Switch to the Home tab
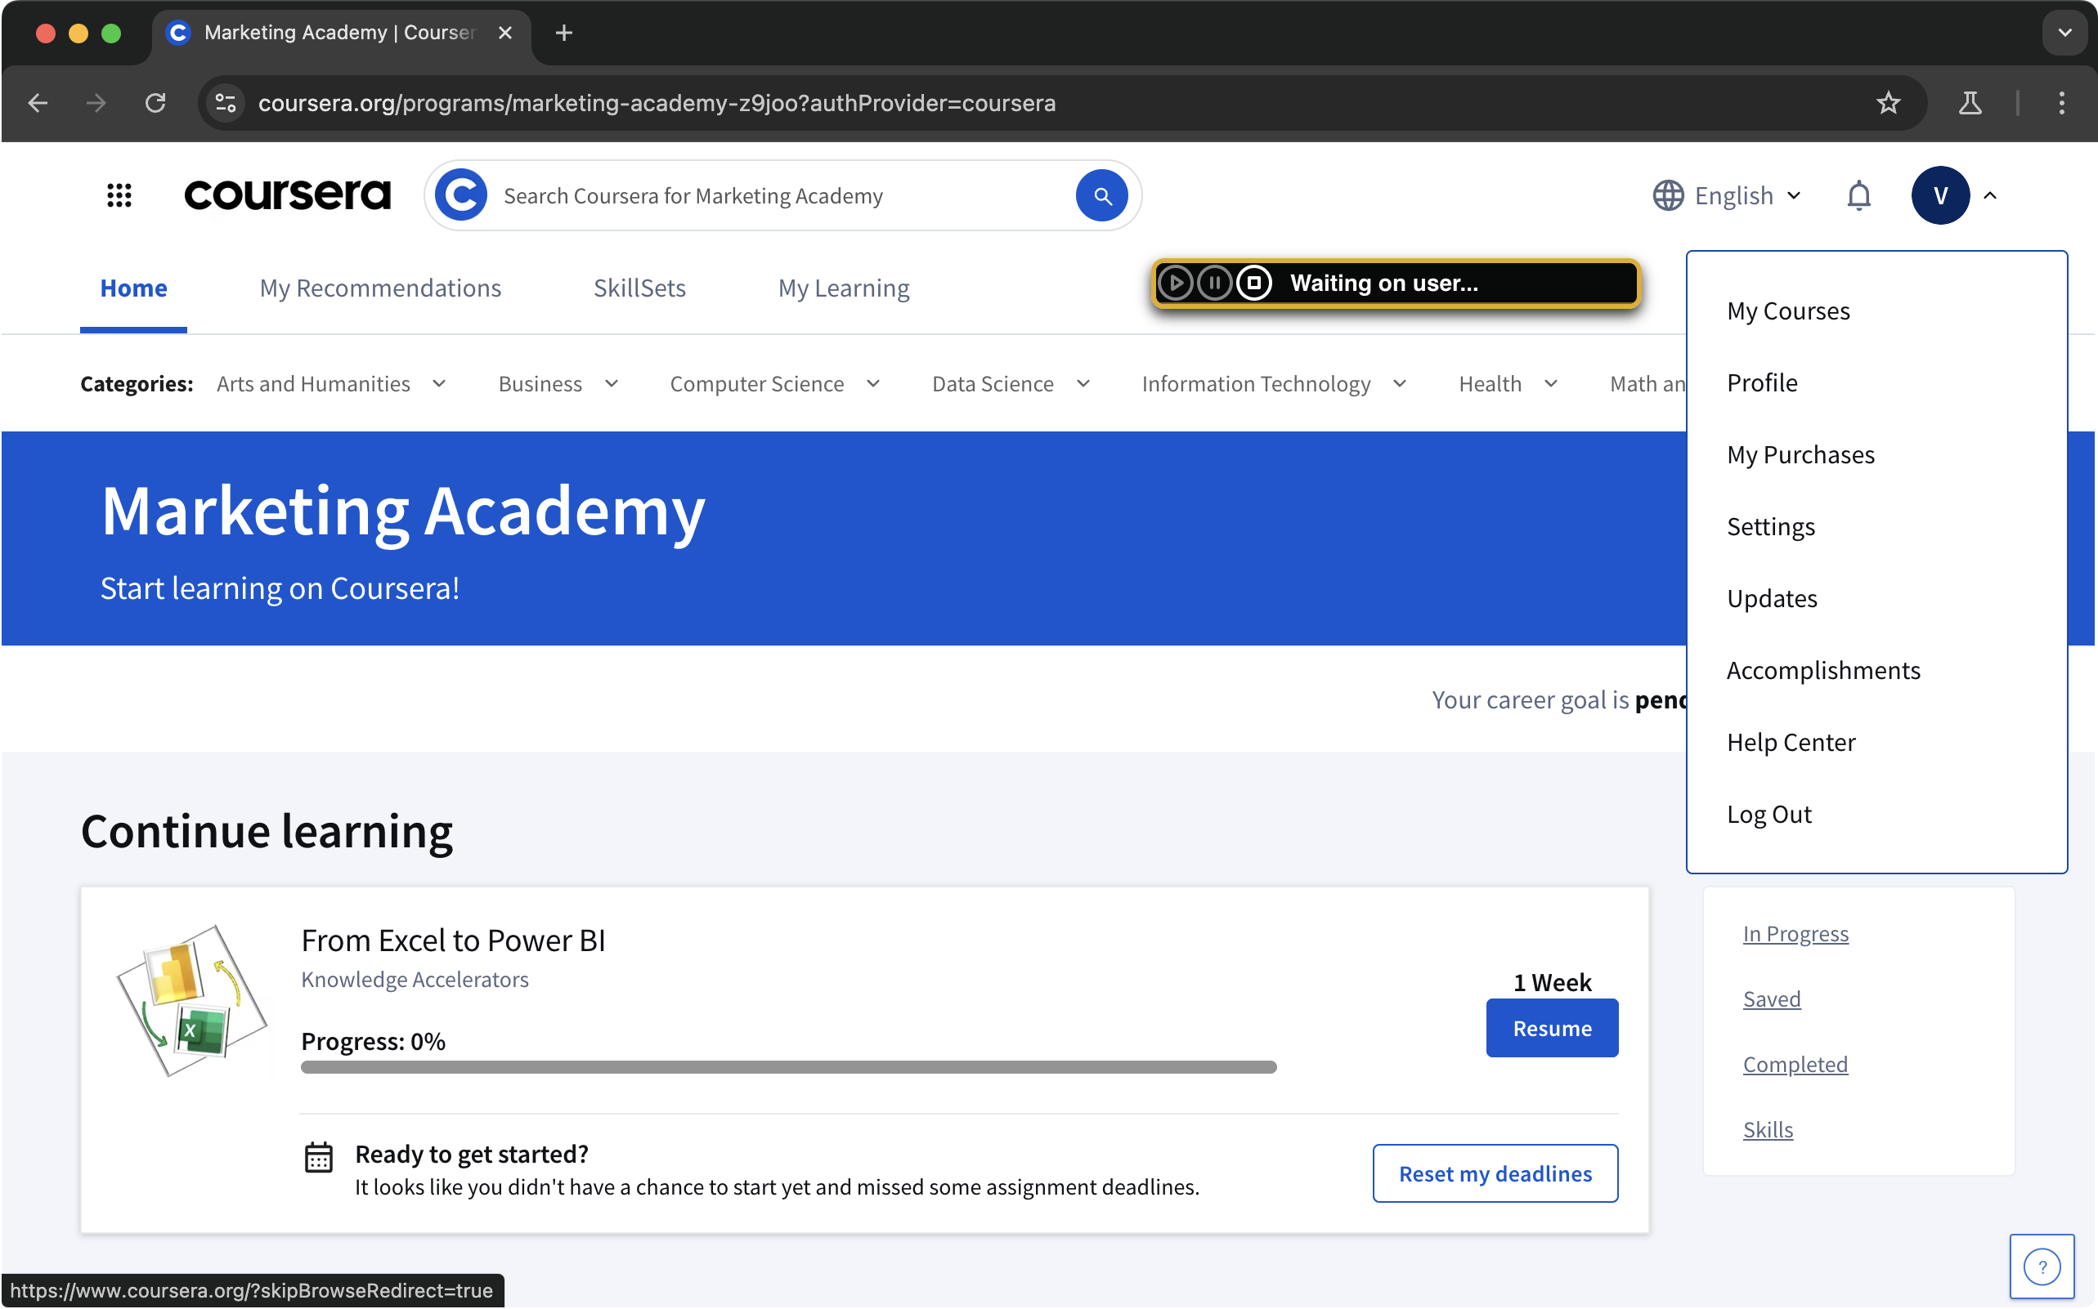2098x1309 pixels. point(133,288)
